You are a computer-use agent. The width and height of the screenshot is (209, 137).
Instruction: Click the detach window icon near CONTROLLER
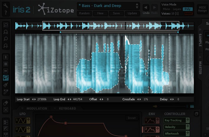[x=196, y=113]
